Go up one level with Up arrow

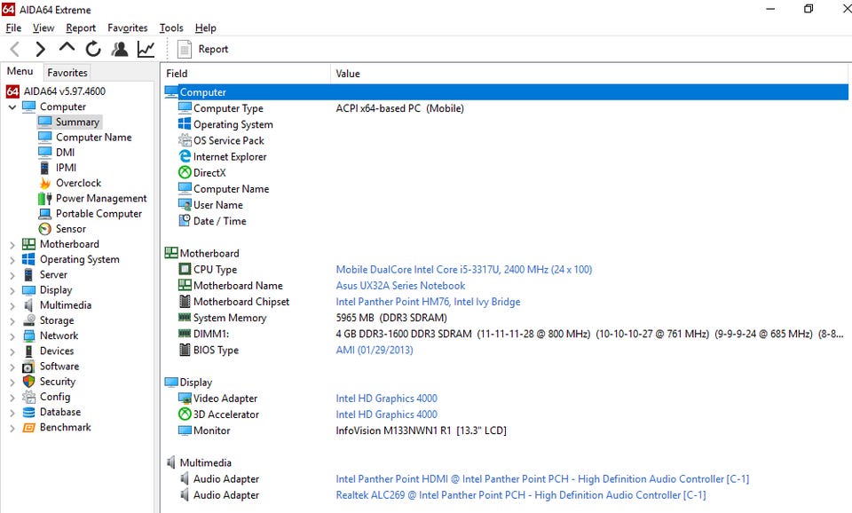click(67, 48)
